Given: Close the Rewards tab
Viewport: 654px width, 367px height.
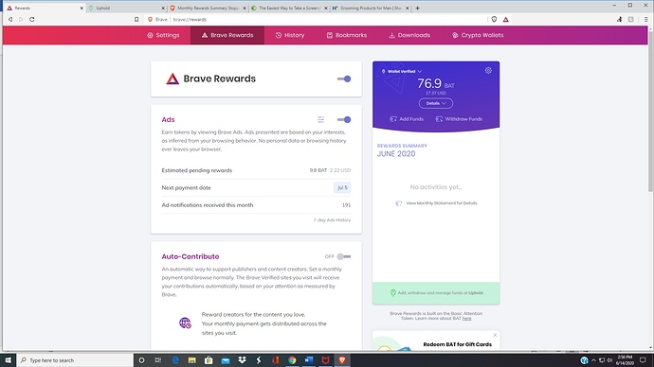Looking at the screenshot, I should [x=82, y=8].
